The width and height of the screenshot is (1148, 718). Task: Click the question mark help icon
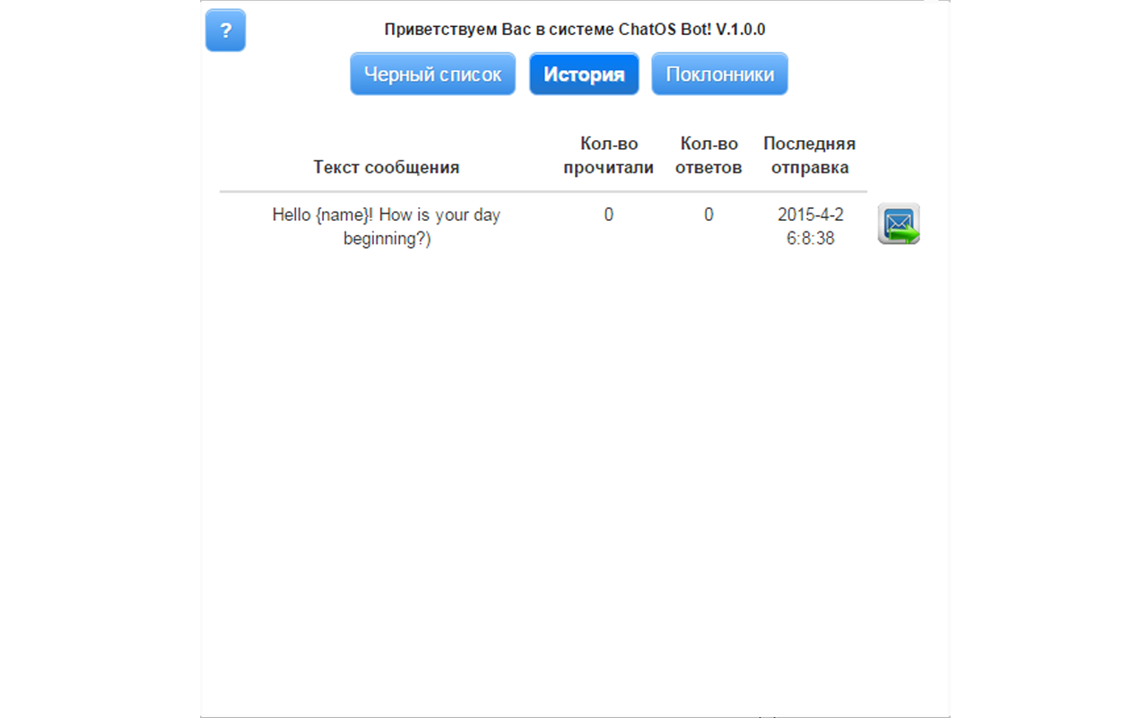tap(225, 30)
